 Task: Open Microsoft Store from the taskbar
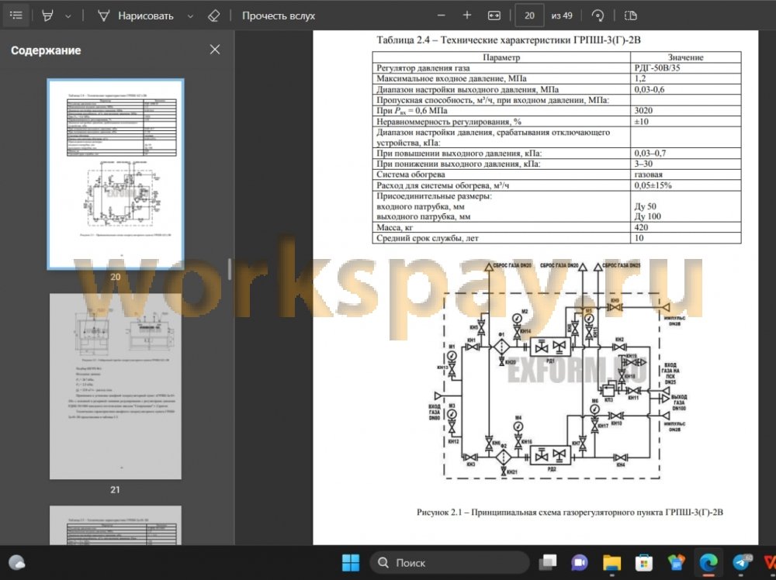click(x=644, y=563)
